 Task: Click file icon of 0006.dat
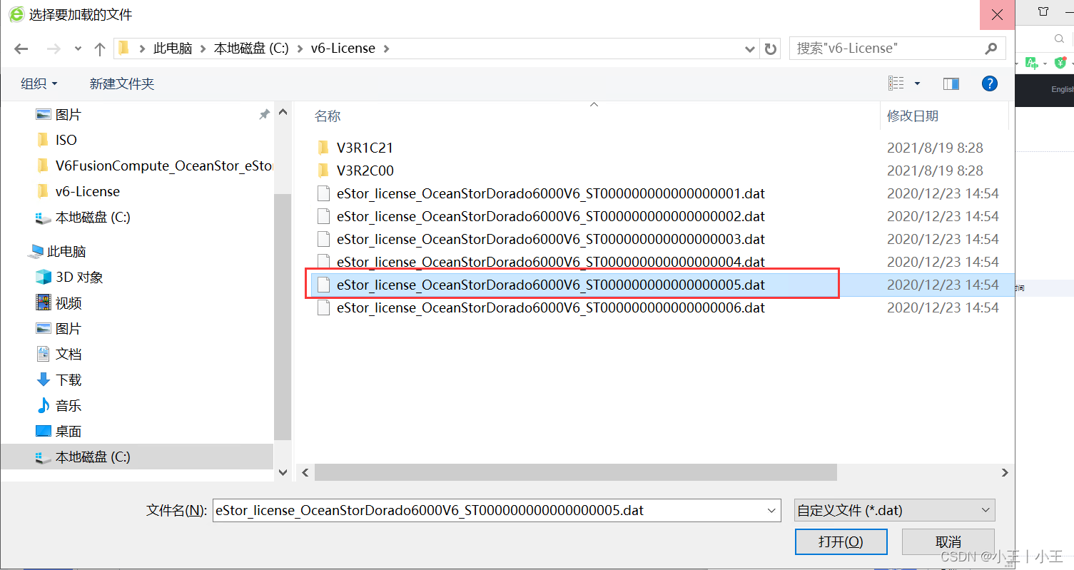click(323, 307)
